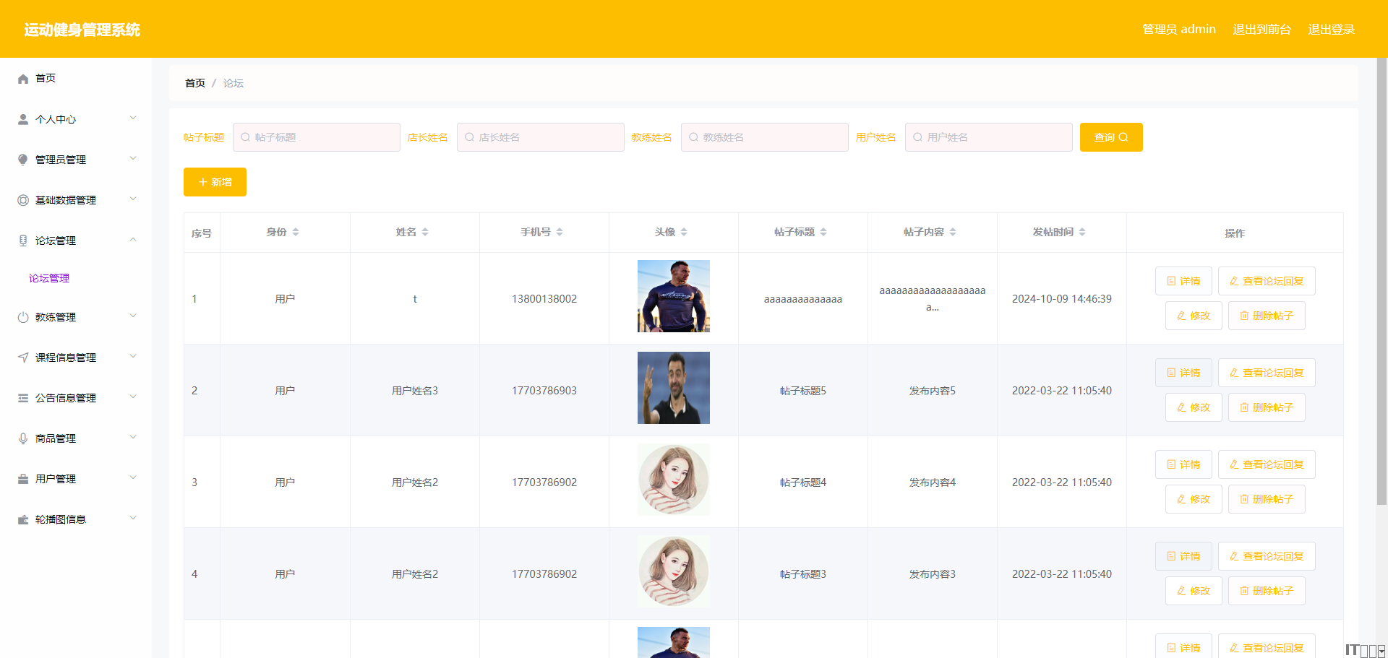Click the home icon in the sidebar

point(23,79)
